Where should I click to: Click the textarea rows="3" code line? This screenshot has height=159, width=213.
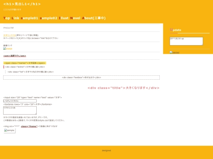point(28,104)
